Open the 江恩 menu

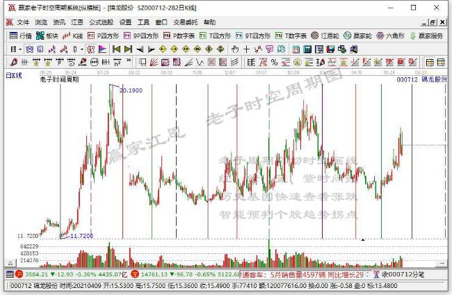tap(77, 22)
